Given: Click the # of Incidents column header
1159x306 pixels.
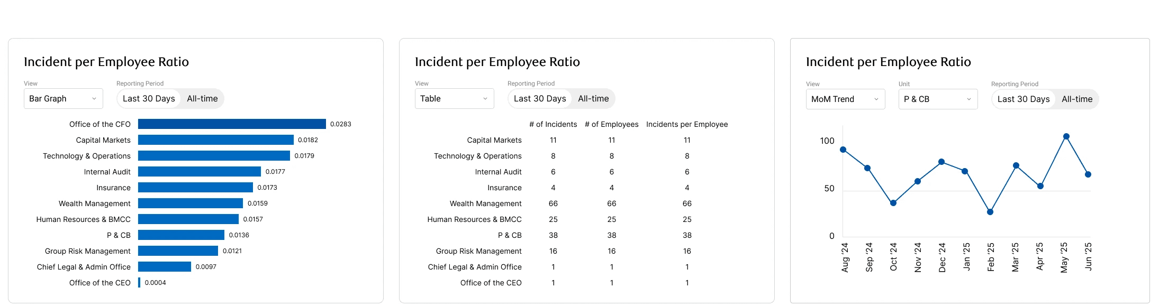Looking at the screenshot, I should (553, 124).
